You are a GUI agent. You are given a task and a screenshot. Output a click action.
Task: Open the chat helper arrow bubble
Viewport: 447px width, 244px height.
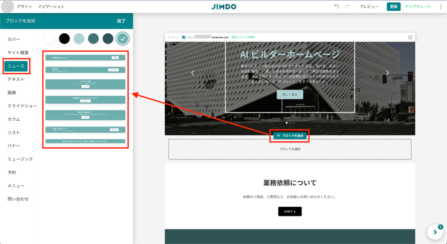point(435,232)
